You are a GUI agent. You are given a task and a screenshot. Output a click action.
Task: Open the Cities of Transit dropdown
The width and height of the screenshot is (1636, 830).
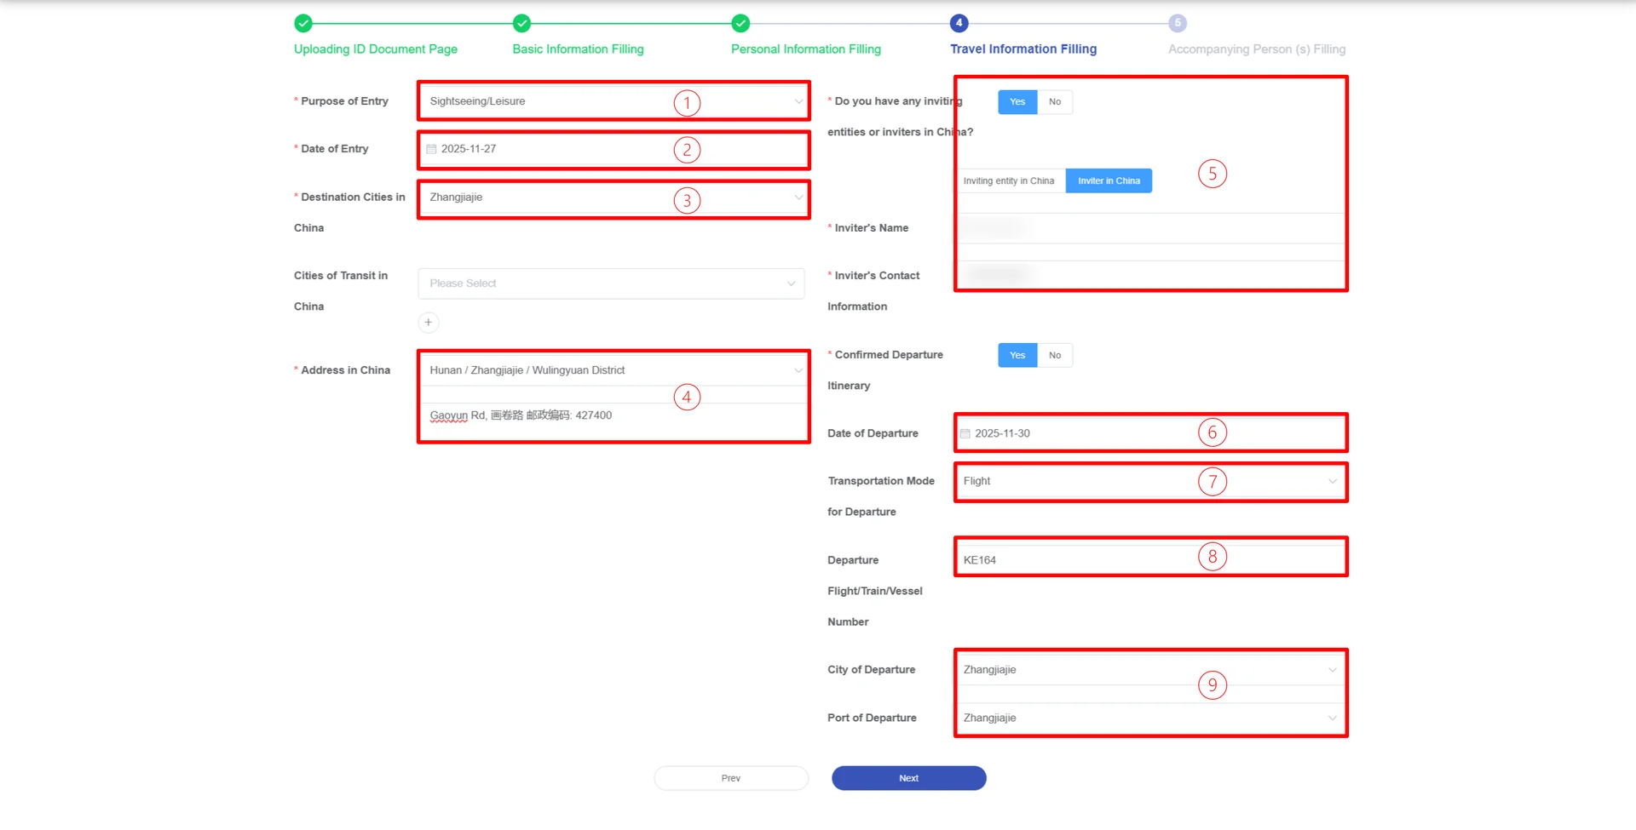(611, 283)
